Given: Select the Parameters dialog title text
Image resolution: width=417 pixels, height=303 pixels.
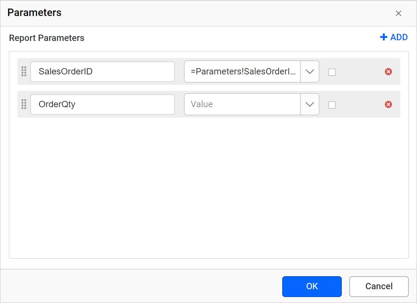Looking at the screenshot, I should (34, 13).
